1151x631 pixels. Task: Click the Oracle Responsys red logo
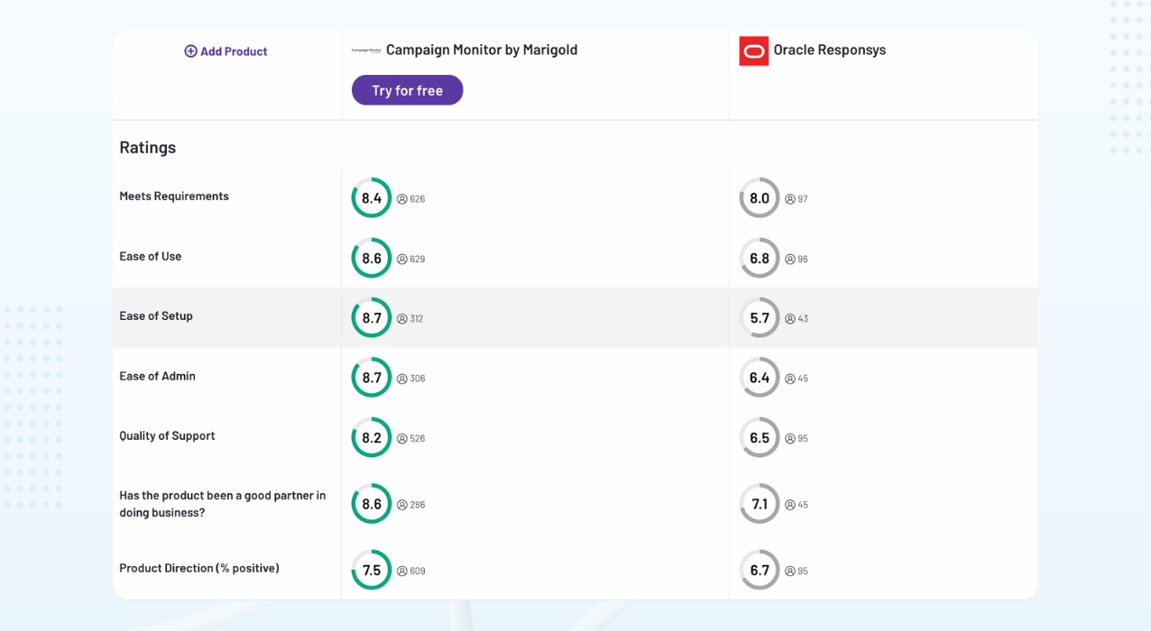click(753, 50)
